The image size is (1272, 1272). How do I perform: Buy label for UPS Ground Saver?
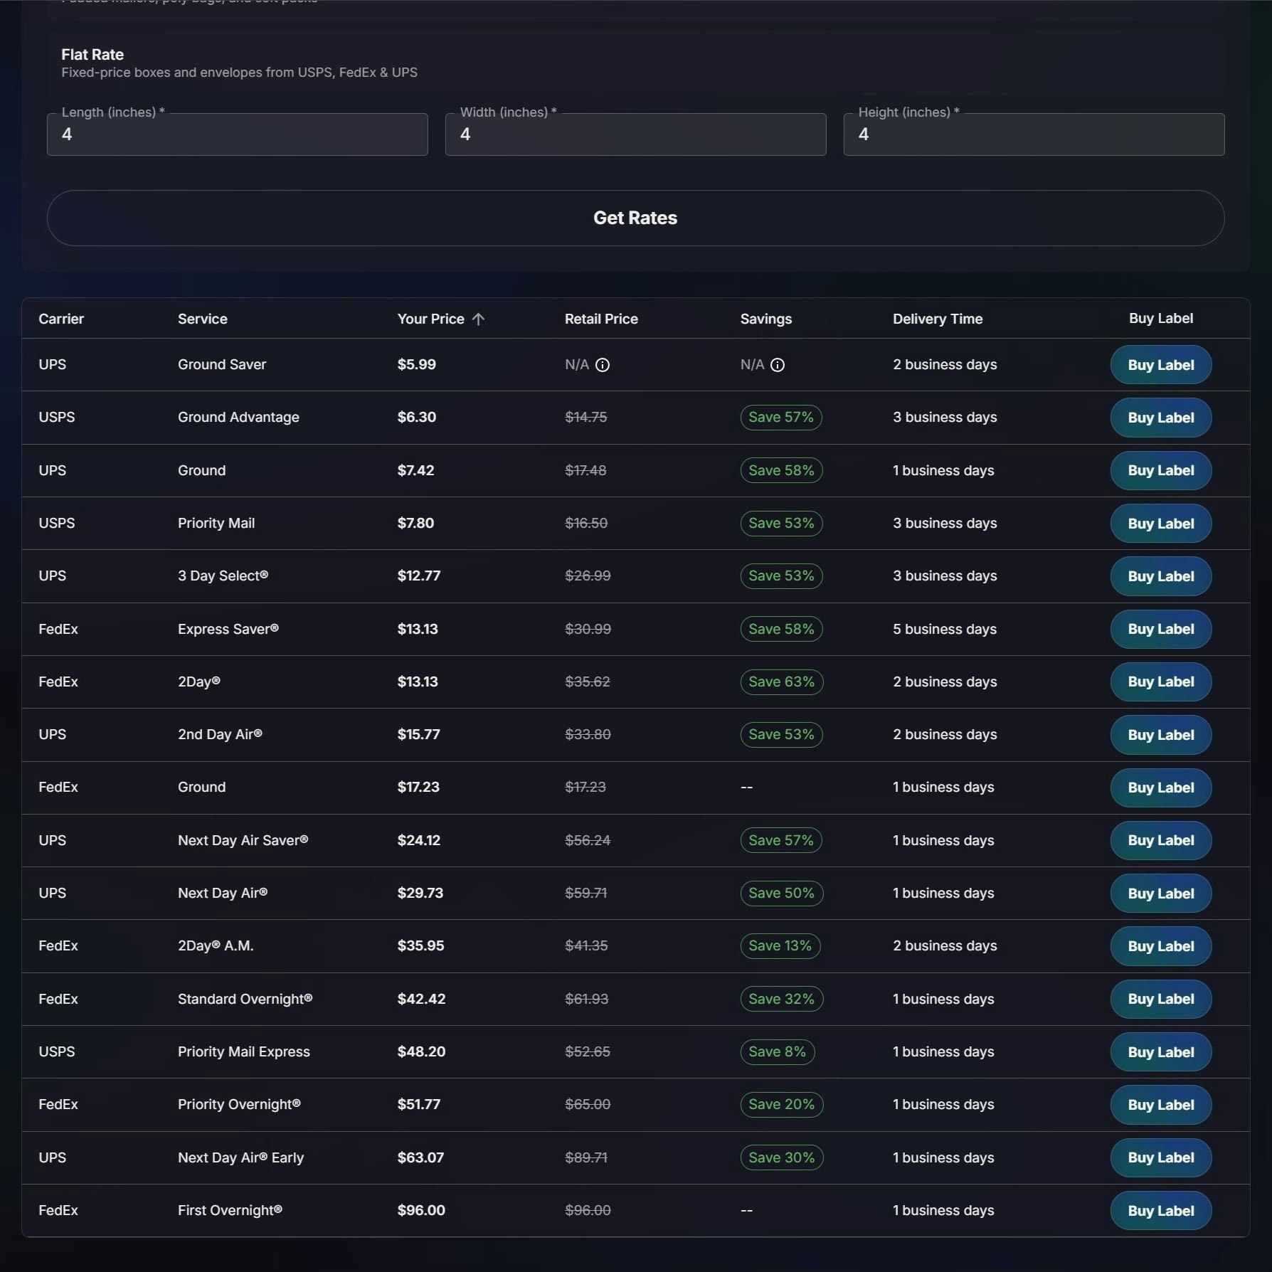(x=1160, y=365)
